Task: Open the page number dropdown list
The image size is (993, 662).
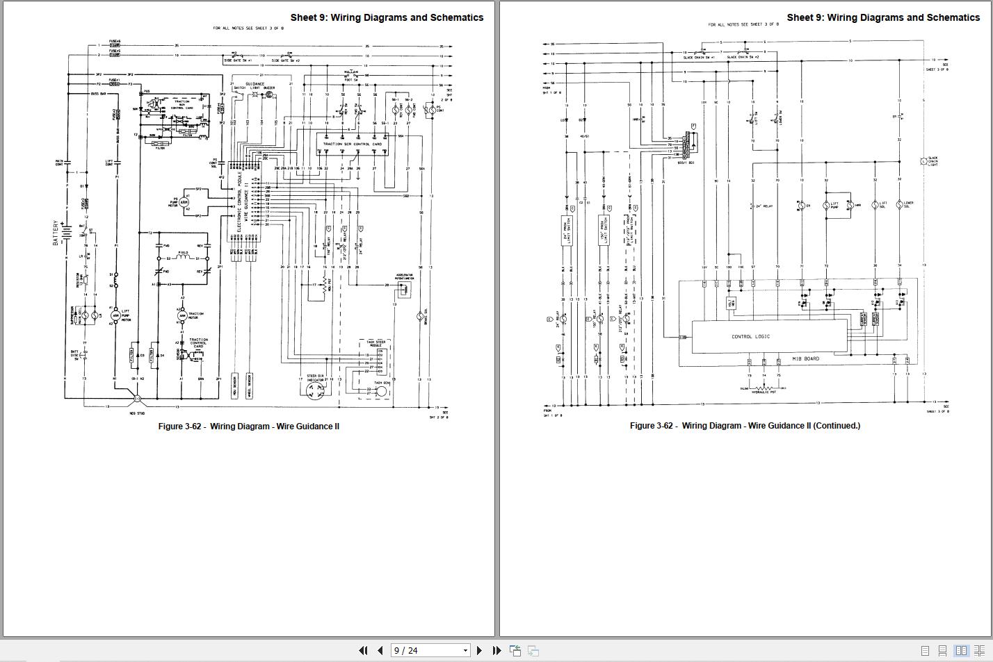Action: (x=465, y=651)
